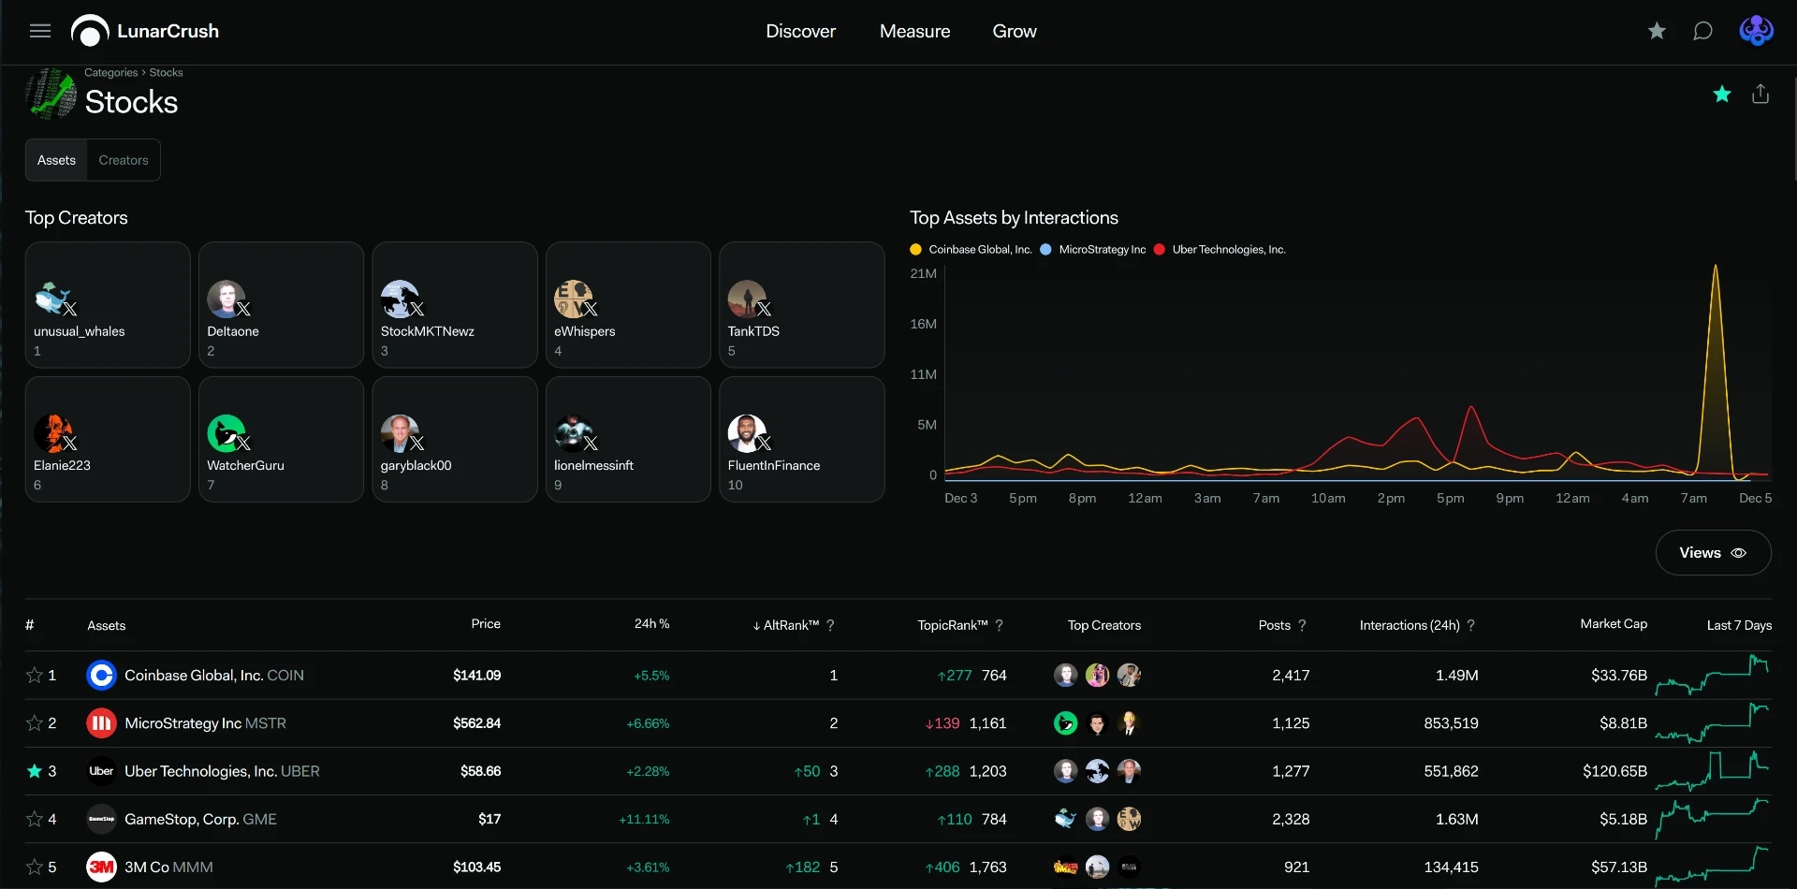This screenshot has width=1797, height=889.
Task: Open the Interactions (24h) help icon
Action: pos(1471,625)
